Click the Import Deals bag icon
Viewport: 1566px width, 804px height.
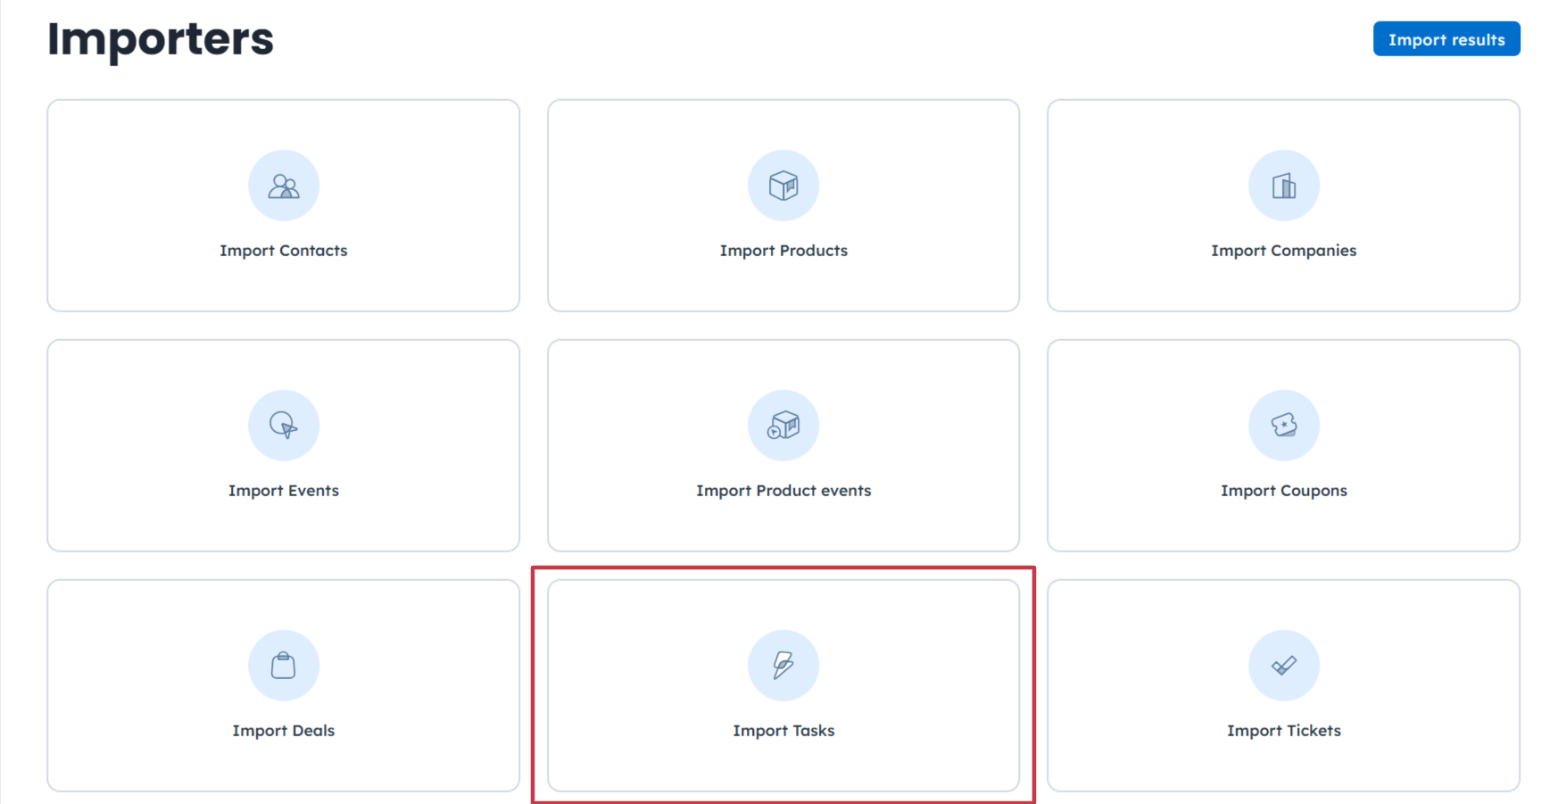[284, 666]
